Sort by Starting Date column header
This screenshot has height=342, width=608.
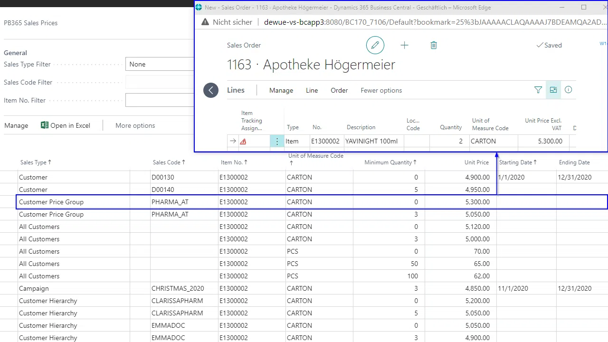click(518, 162)
